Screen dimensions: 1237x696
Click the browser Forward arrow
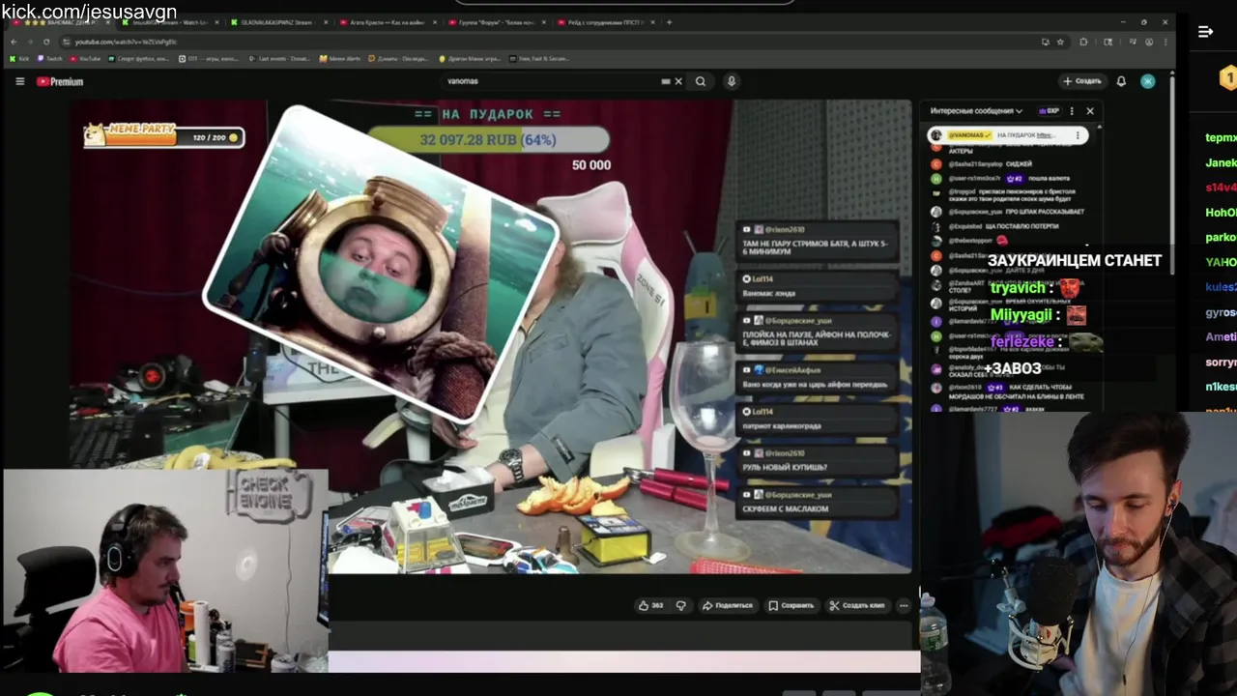(30, 42)
